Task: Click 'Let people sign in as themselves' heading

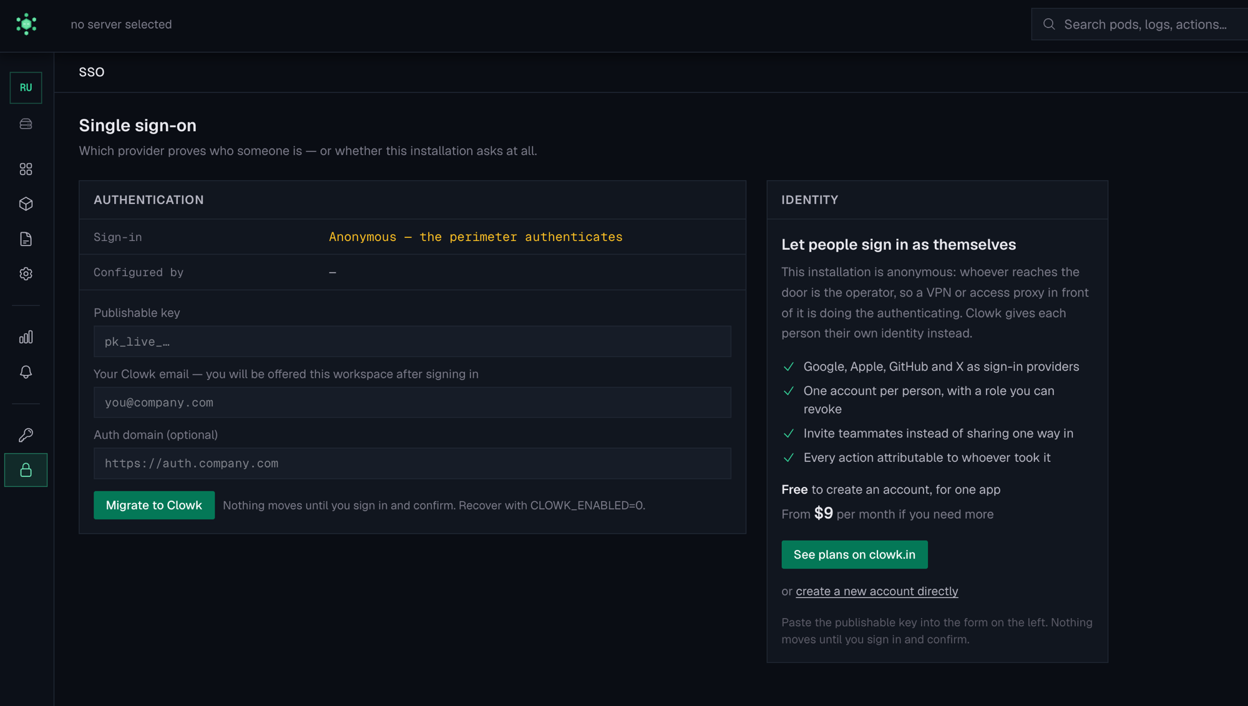Action: (899, 245)
